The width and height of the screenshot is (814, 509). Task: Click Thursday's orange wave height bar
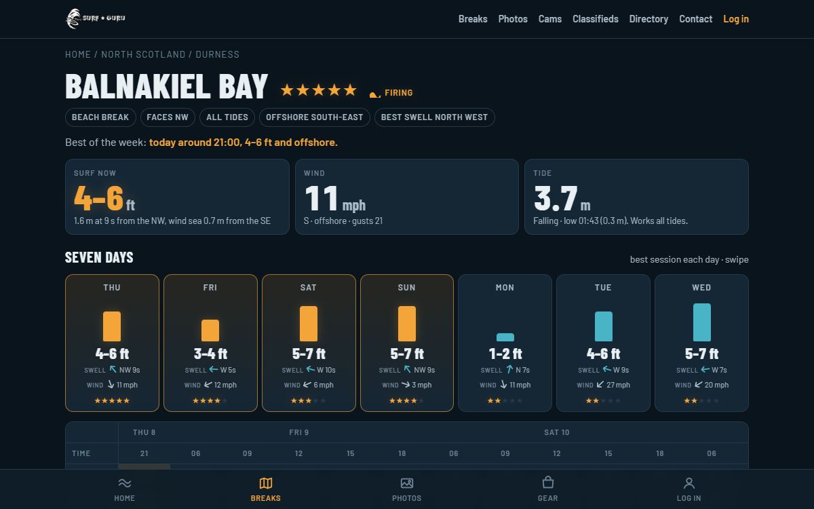[112, 326]
